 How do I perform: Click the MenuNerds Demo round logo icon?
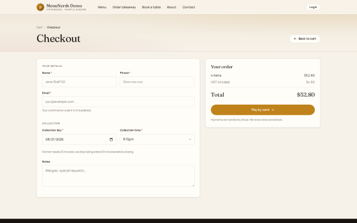(40, 7)
